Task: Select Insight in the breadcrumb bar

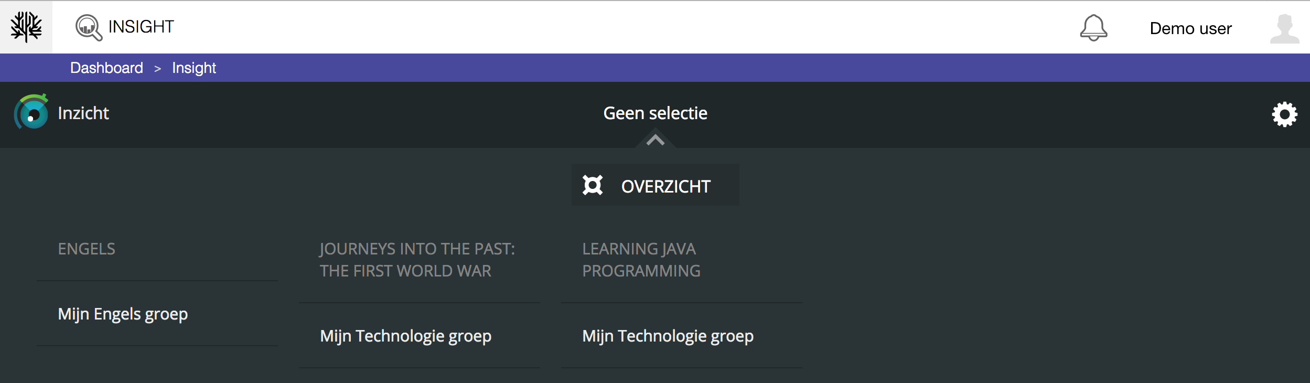Action: (x=194, y=67)
